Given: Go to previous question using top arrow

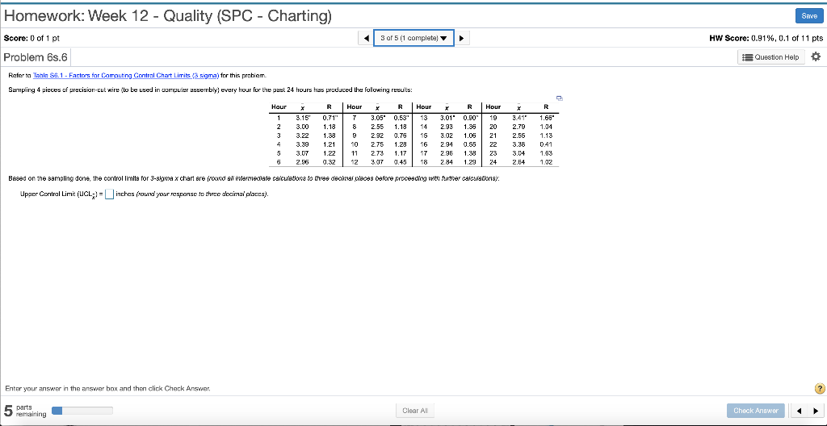Looking at the screenshot, I should click(367, 38).
